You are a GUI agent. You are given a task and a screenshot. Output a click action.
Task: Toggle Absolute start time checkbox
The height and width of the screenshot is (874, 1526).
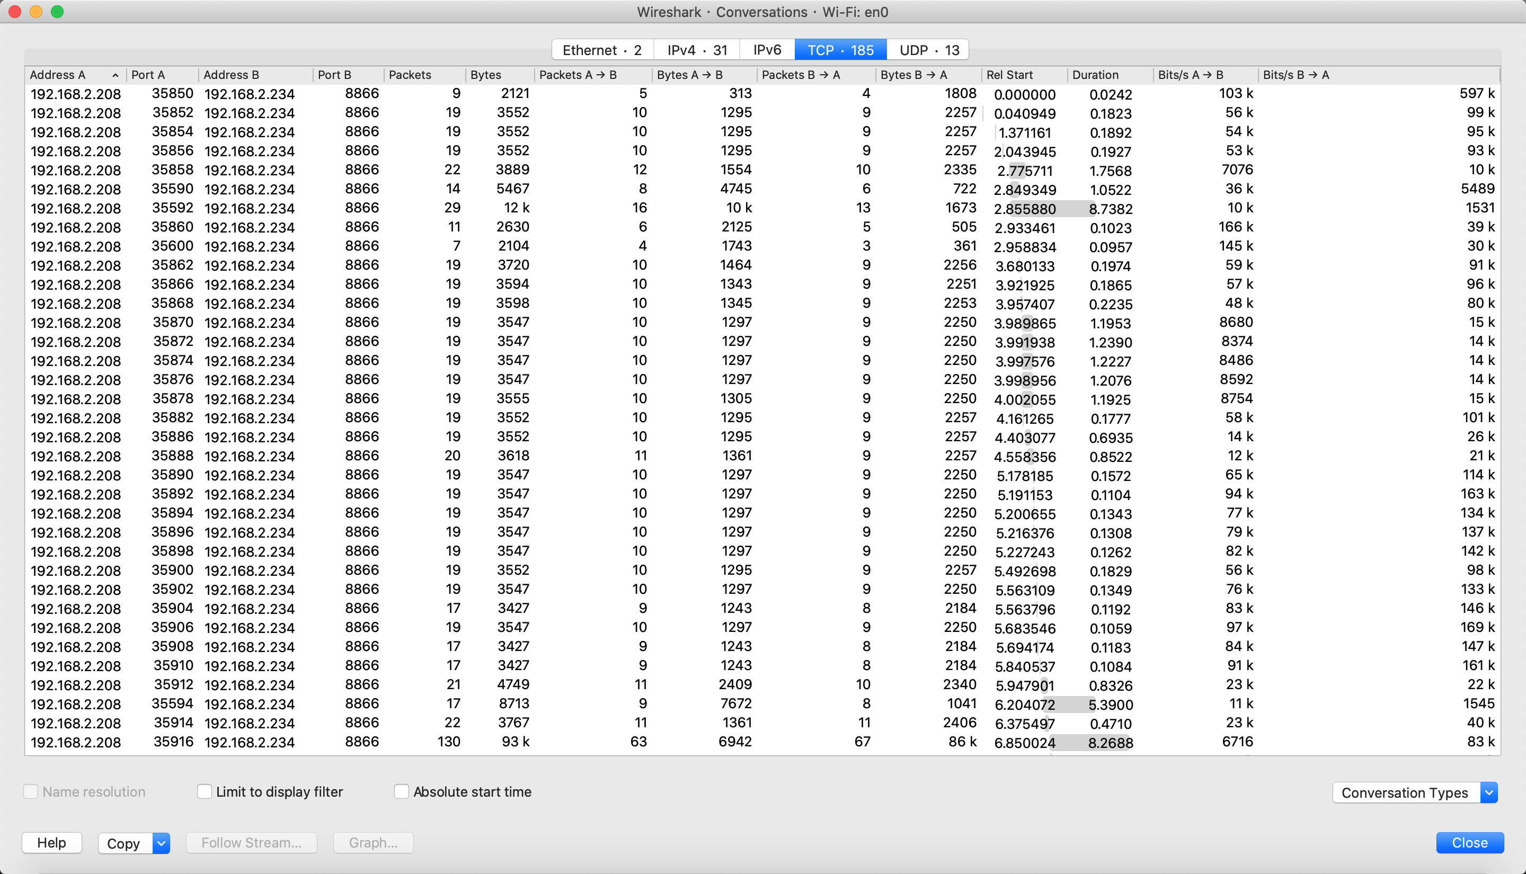401,792
